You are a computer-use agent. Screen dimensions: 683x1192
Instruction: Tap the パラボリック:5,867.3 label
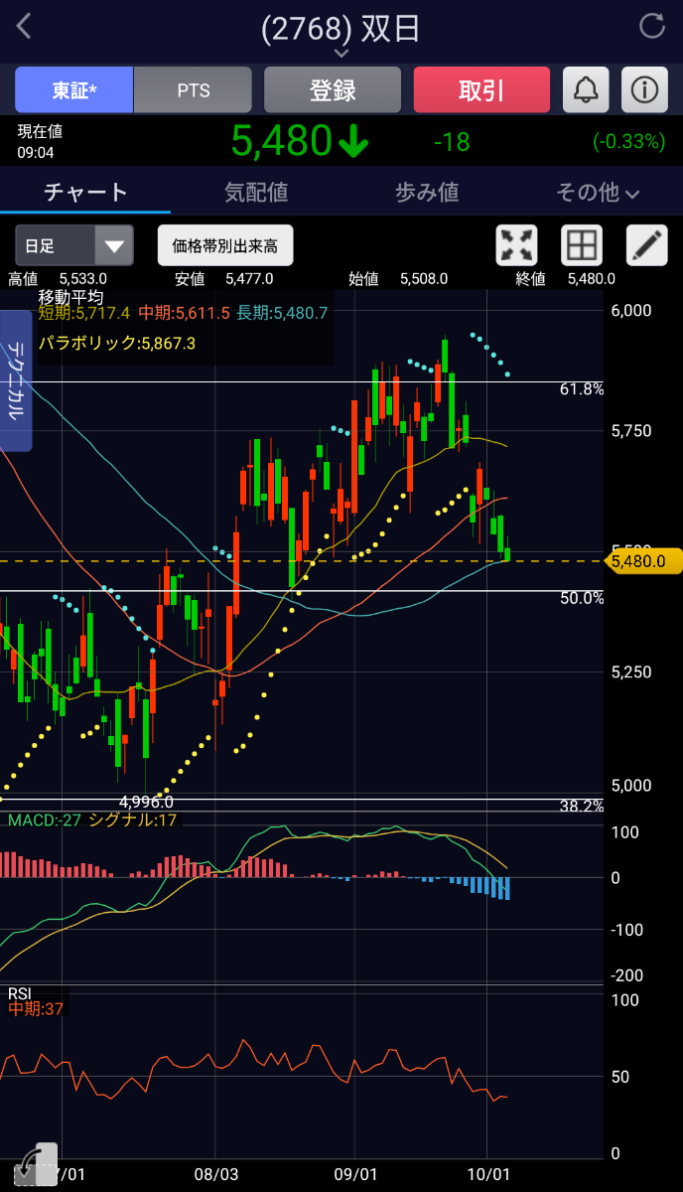click(x=117, y=344)
